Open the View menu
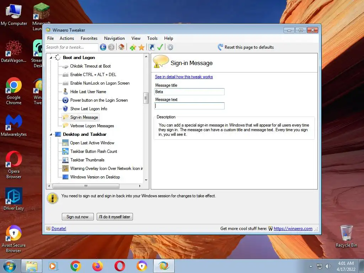The height and width of the screenshot is (273, 364). [136, 38]
